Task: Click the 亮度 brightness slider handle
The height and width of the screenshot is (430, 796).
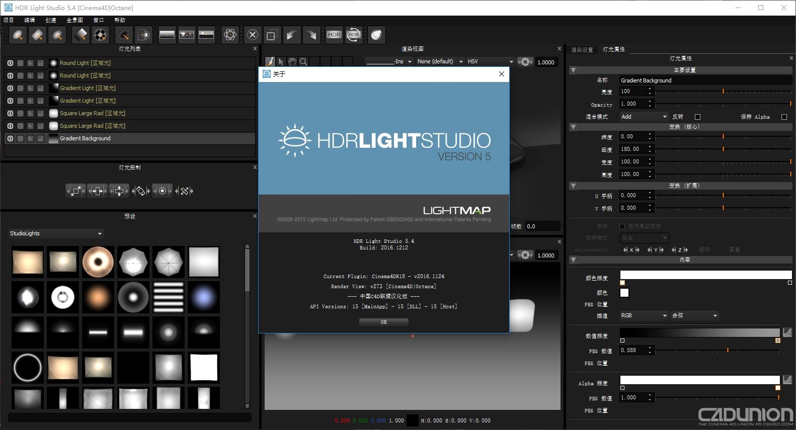Action: (723, 92)
